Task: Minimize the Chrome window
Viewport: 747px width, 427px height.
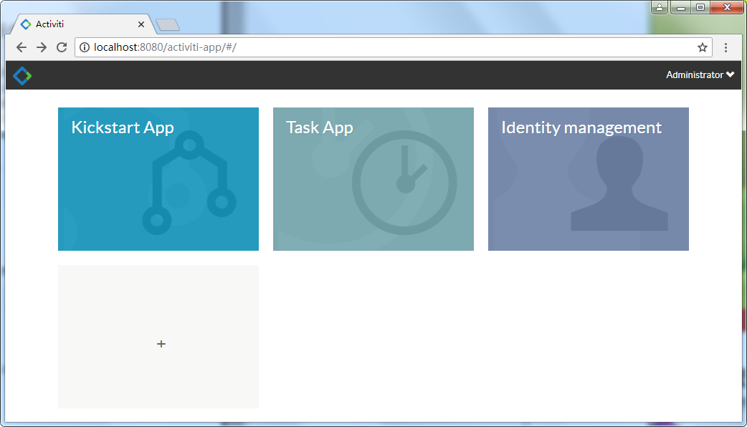Action: pos(681,7)
